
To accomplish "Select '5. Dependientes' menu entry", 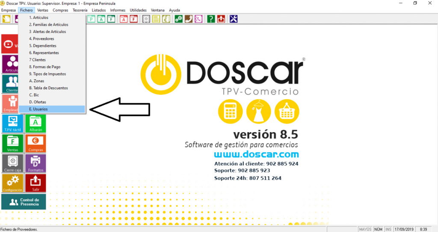I will coord(52,46).
